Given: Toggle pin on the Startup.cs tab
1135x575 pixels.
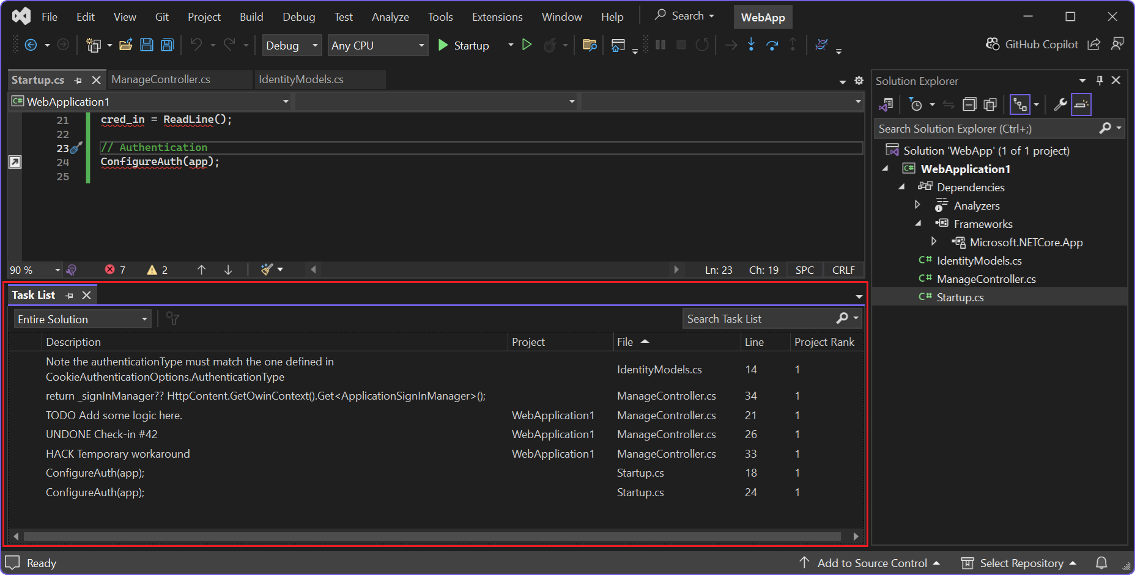Looking at the screenshot, I should click(78, 80).
